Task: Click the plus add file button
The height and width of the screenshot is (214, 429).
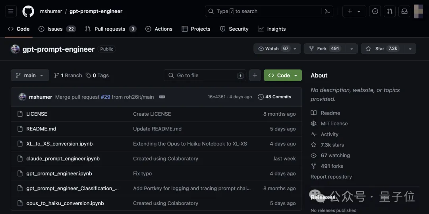Action: coord(255,75)
